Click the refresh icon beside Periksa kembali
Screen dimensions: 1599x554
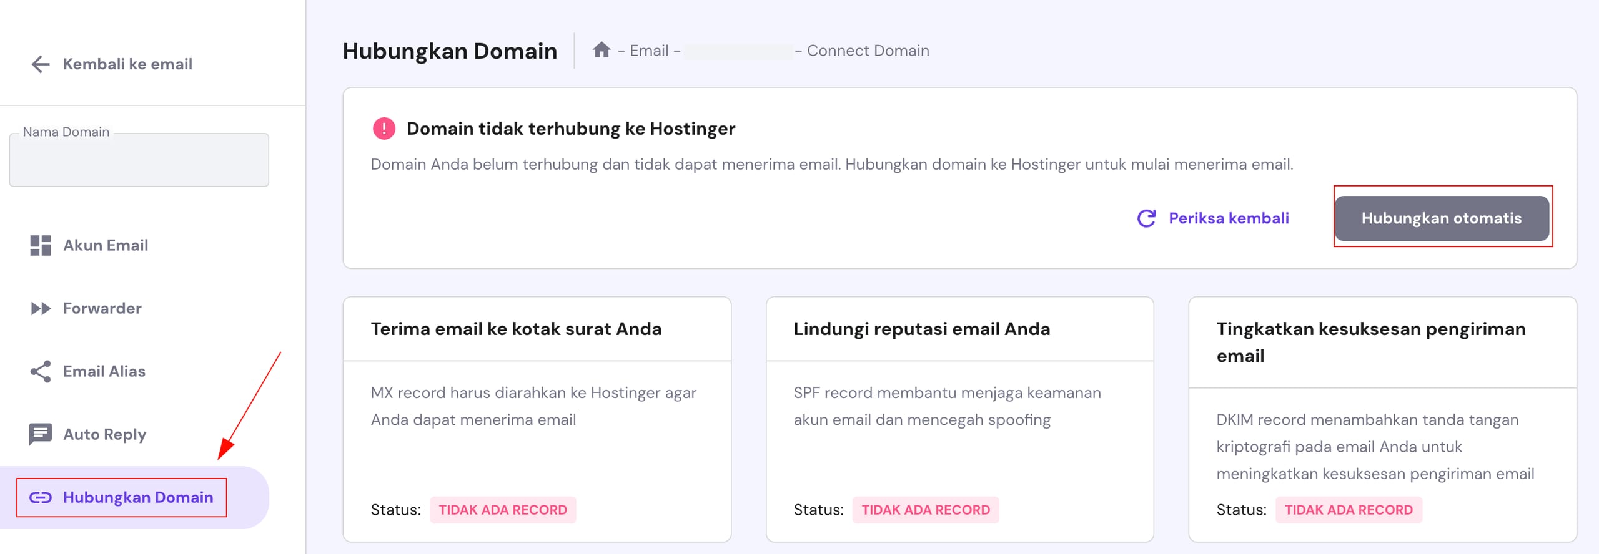point(1146,218)
